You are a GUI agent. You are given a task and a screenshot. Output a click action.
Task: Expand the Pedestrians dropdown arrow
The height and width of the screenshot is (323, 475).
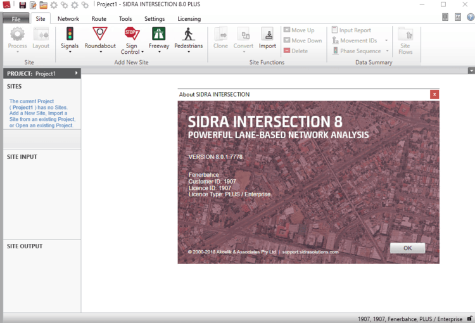(188, 52)
